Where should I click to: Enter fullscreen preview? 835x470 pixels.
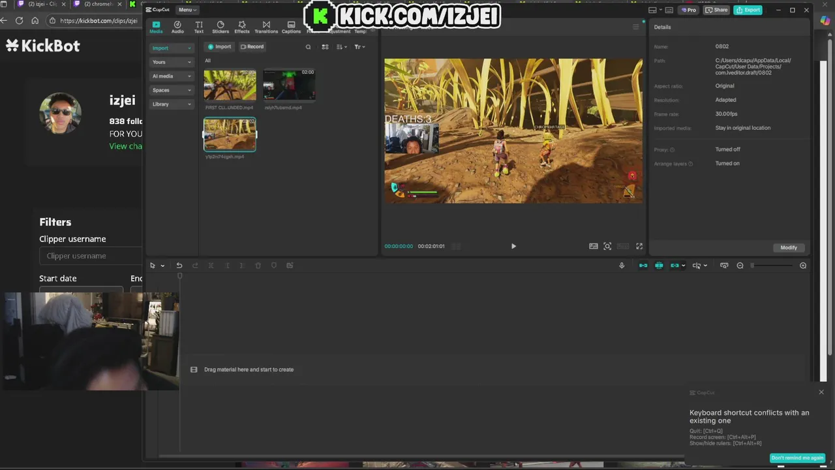pos(639,246)
